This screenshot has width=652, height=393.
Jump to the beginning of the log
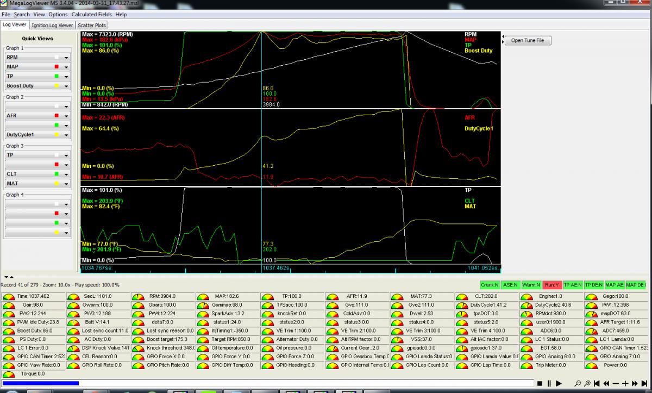click(x=597, y=383)
